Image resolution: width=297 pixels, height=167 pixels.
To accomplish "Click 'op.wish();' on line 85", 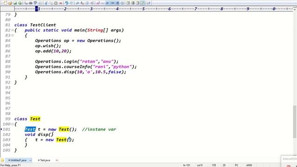I will [x=48, y=46].
